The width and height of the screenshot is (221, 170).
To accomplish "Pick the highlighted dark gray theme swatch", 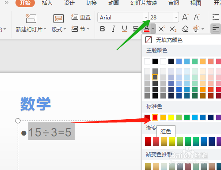I will click(155, 77).
